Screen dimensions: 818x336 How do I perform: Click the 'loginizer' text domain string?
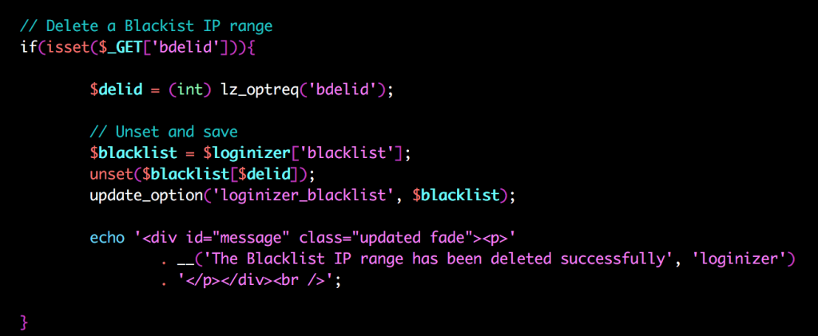735,259
